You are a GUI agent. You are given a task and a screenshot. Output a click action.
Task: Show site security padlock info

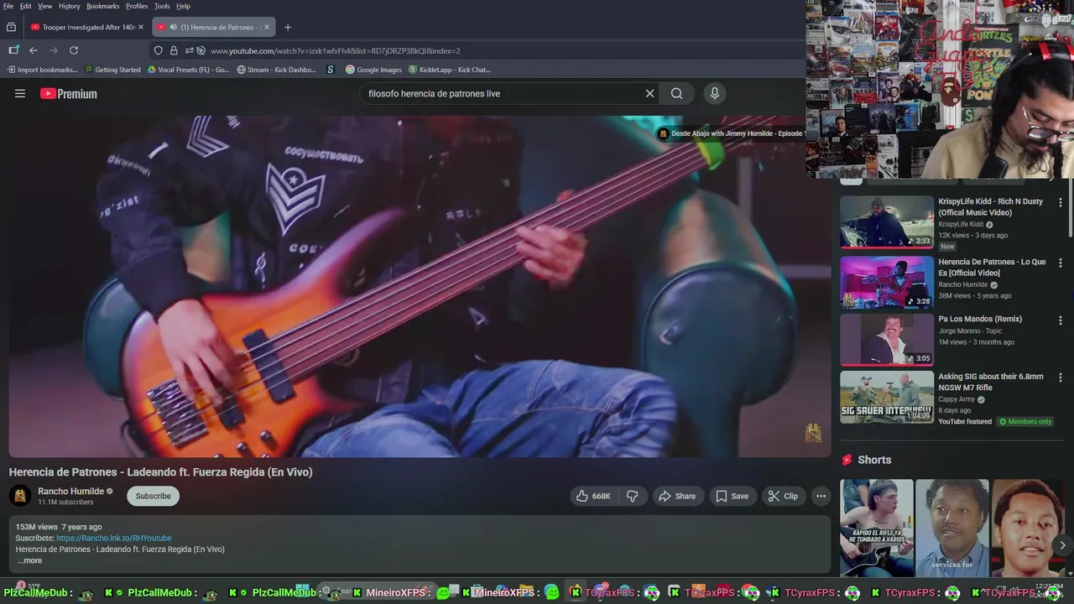174,50
